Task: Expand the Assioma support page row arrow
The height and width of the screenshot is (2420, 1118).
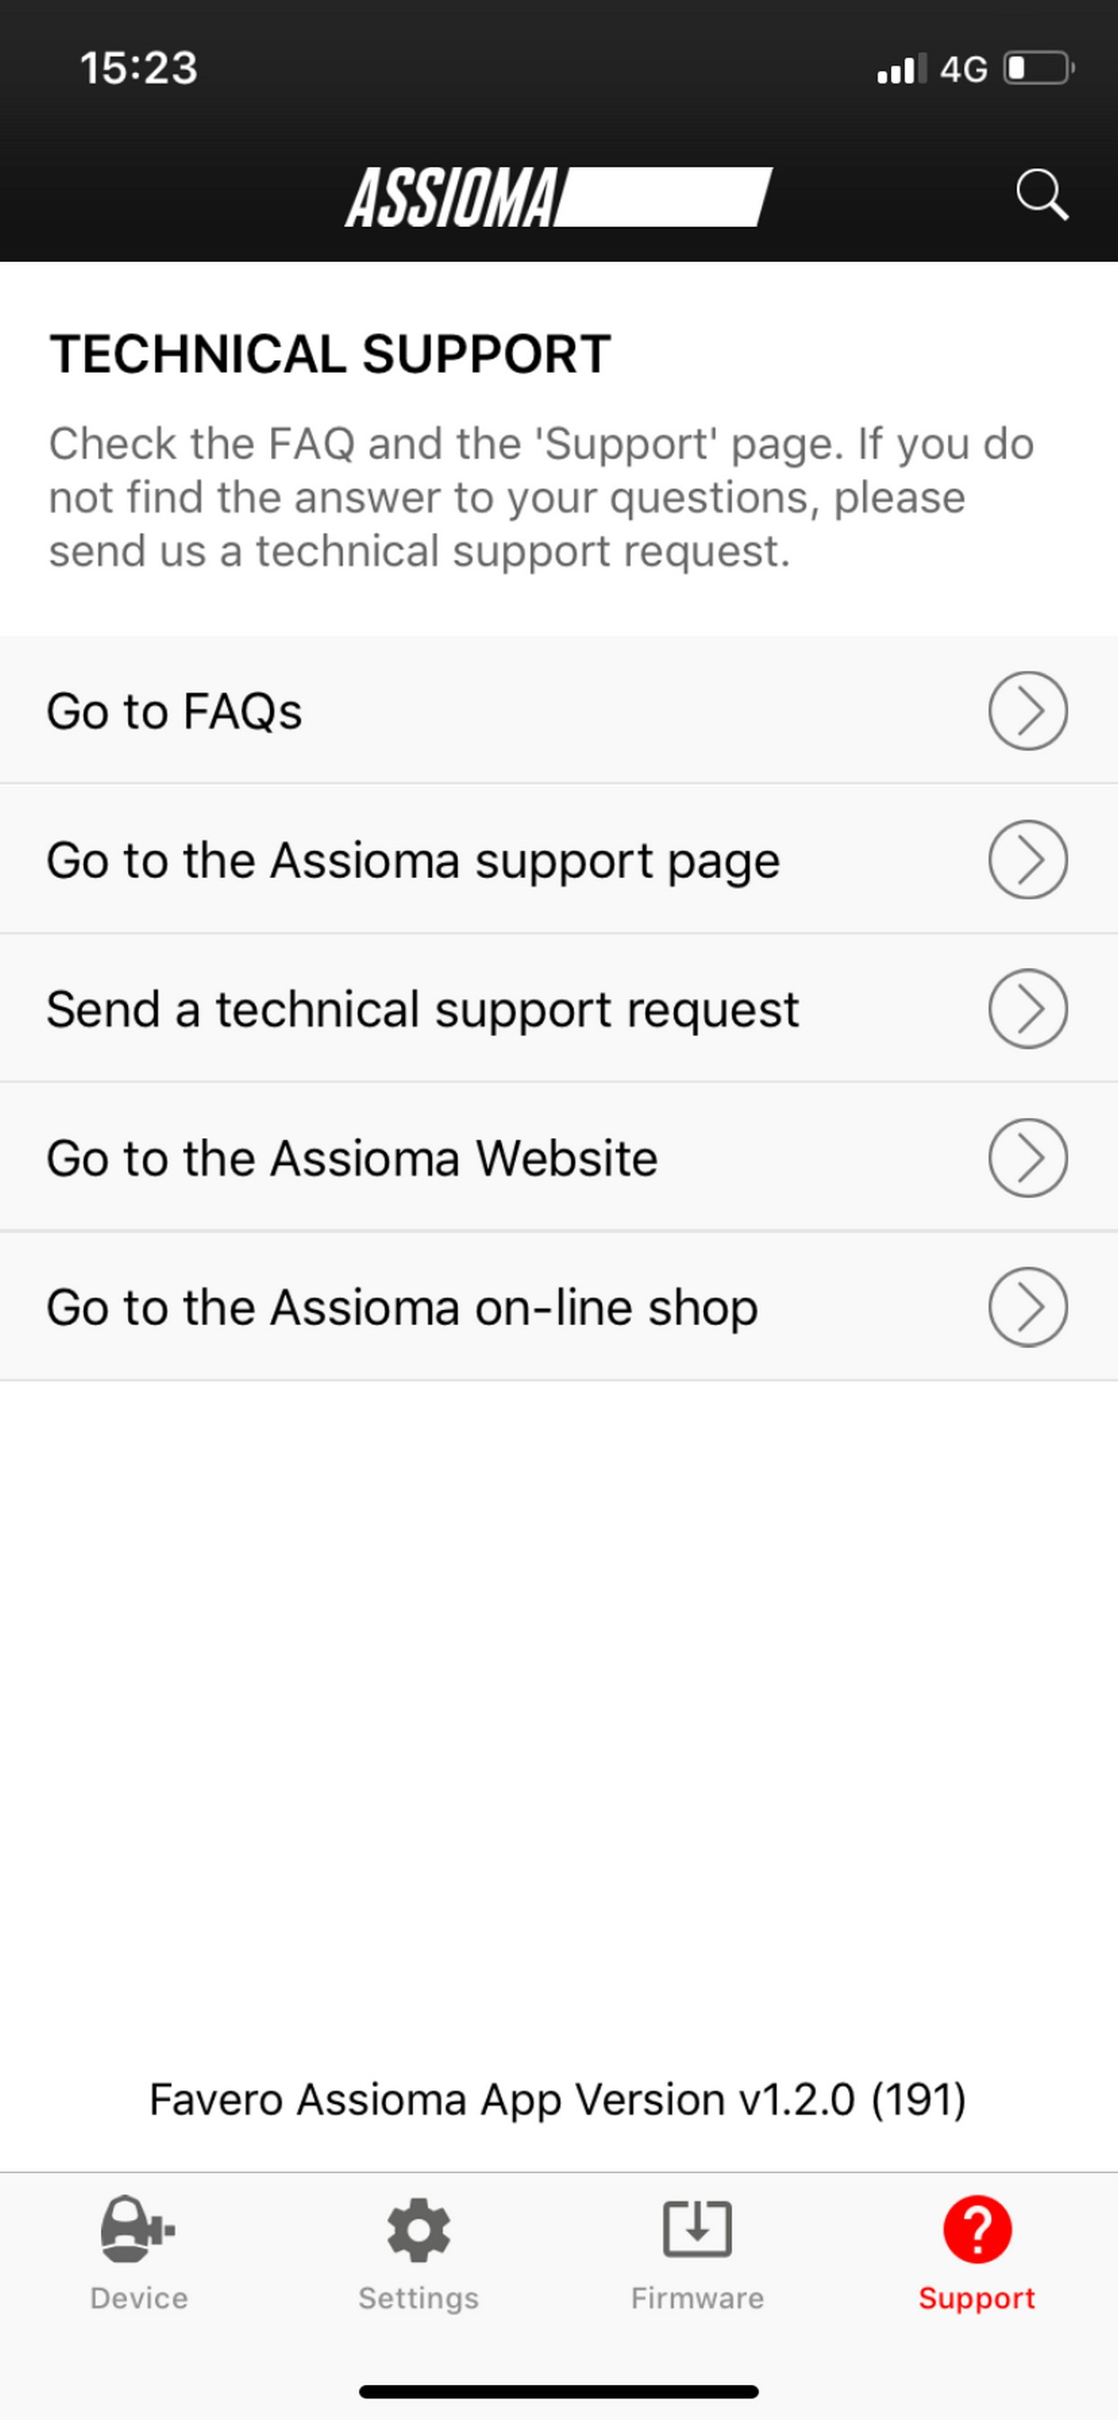Action: pos(1027,860)
